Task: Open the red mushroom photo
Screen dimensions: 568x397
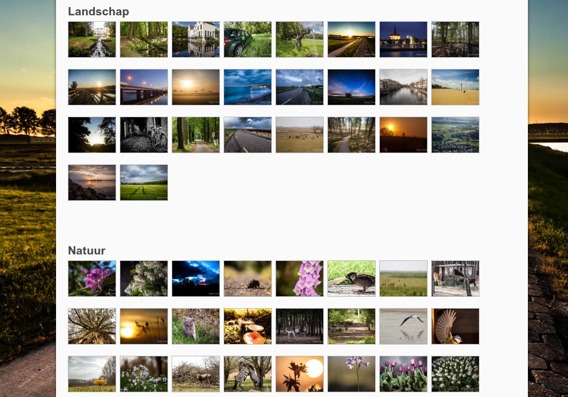Action: 248,326
